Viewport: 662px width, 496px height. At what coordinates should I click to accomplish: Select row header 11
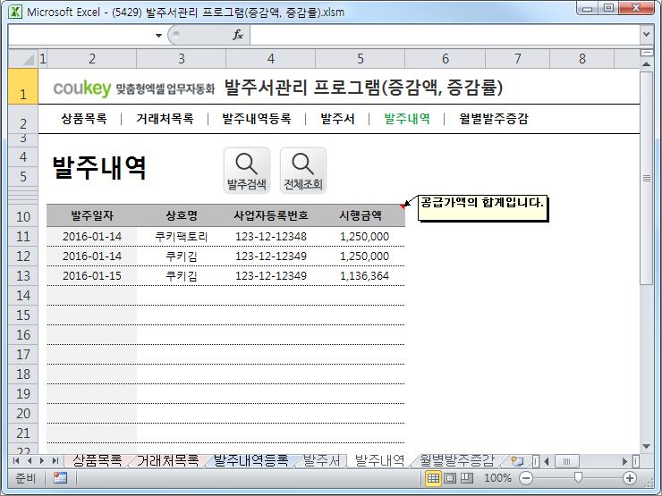click(x=23, y=237)
